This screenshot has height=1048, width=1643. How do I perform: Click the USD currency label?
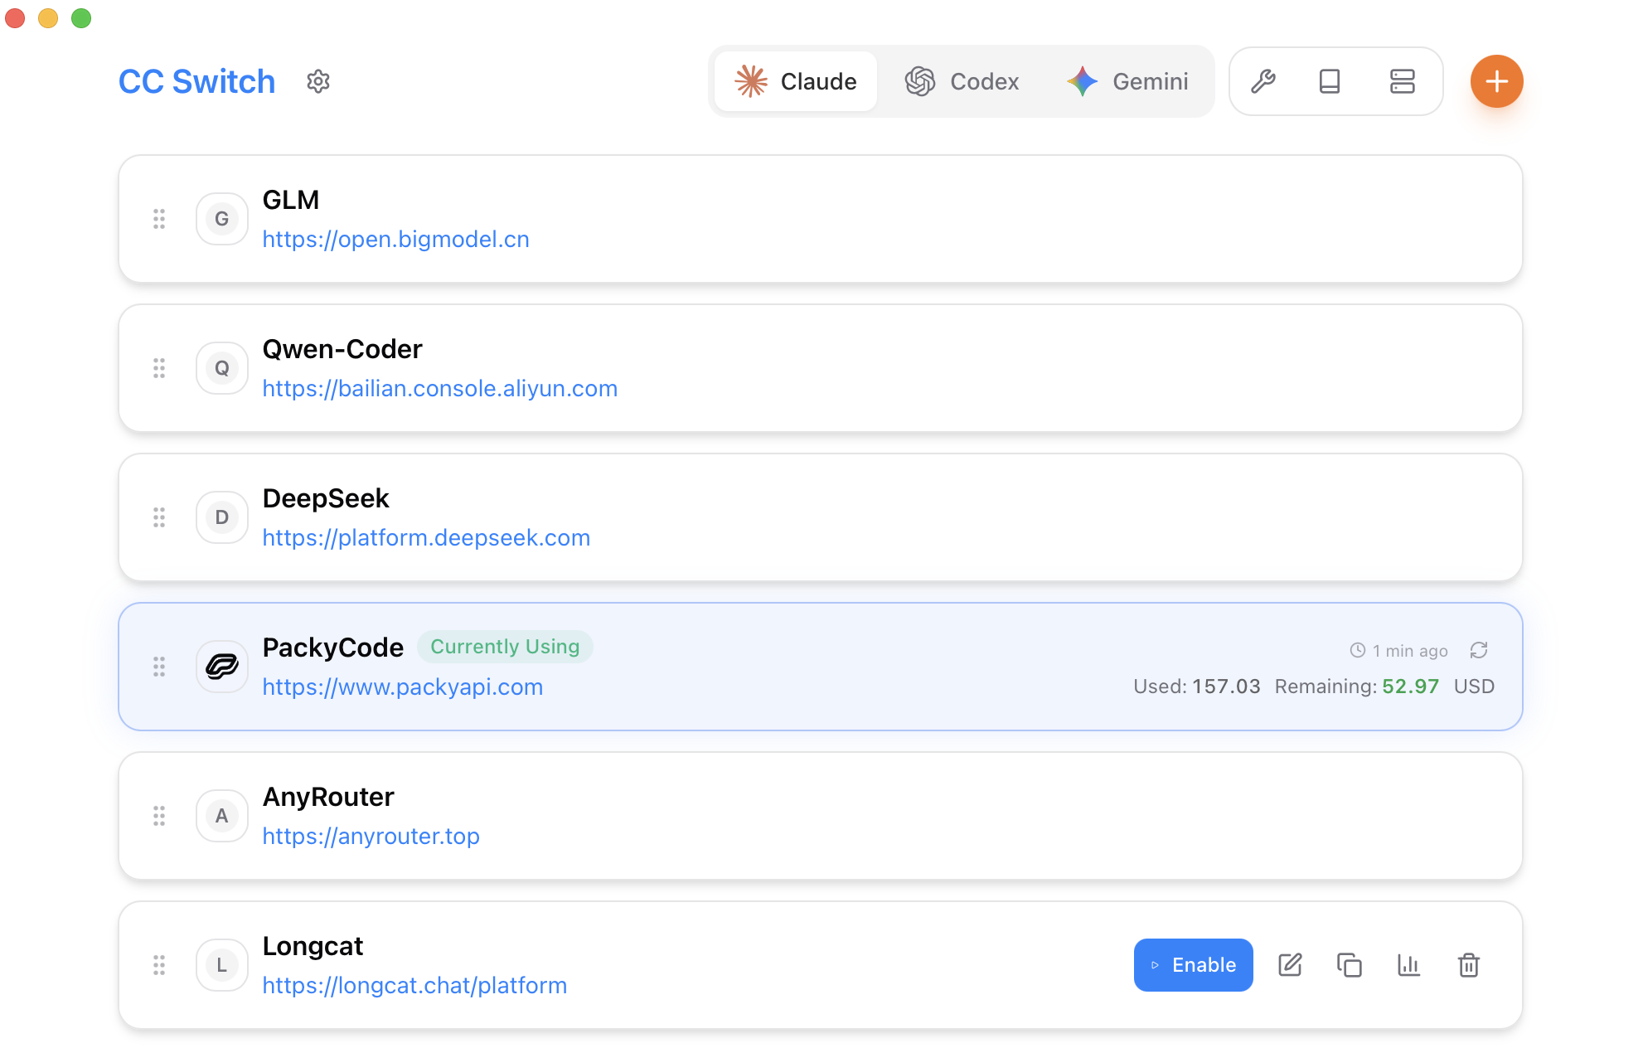[1474, 687]
